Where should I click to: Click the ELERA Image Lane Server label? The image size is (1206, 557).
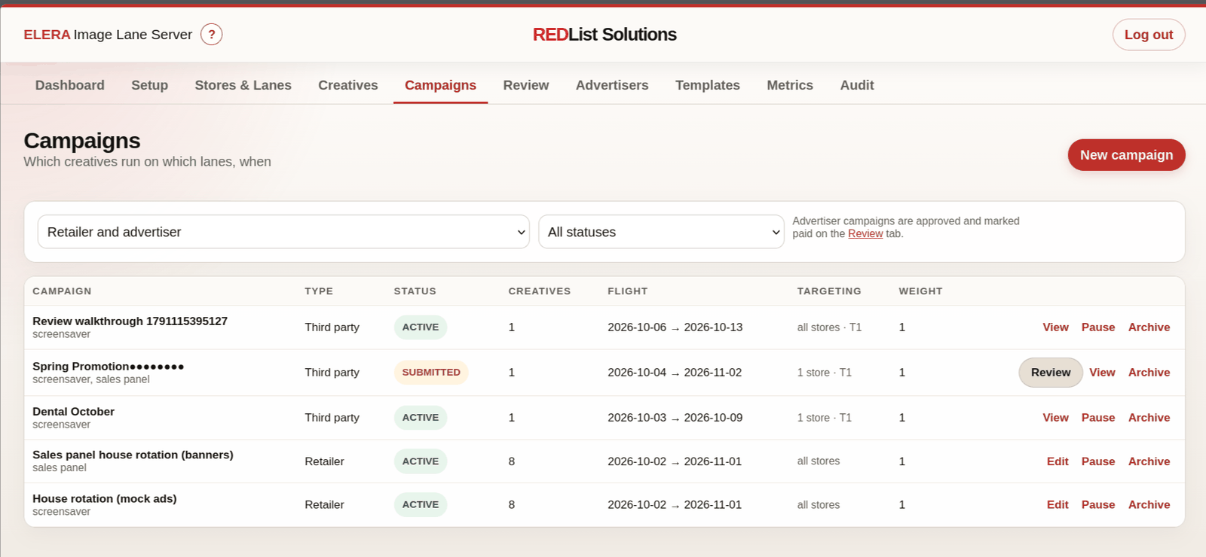(108, 35)
